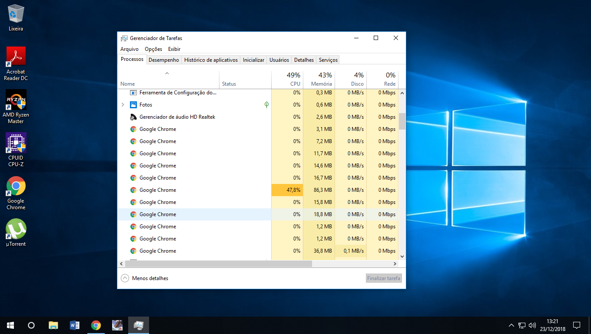Select the Google Chrome row with 15,8 MB
Viewport: 591px width, 334px height.
pyautogui.click(x=258, y=202)
